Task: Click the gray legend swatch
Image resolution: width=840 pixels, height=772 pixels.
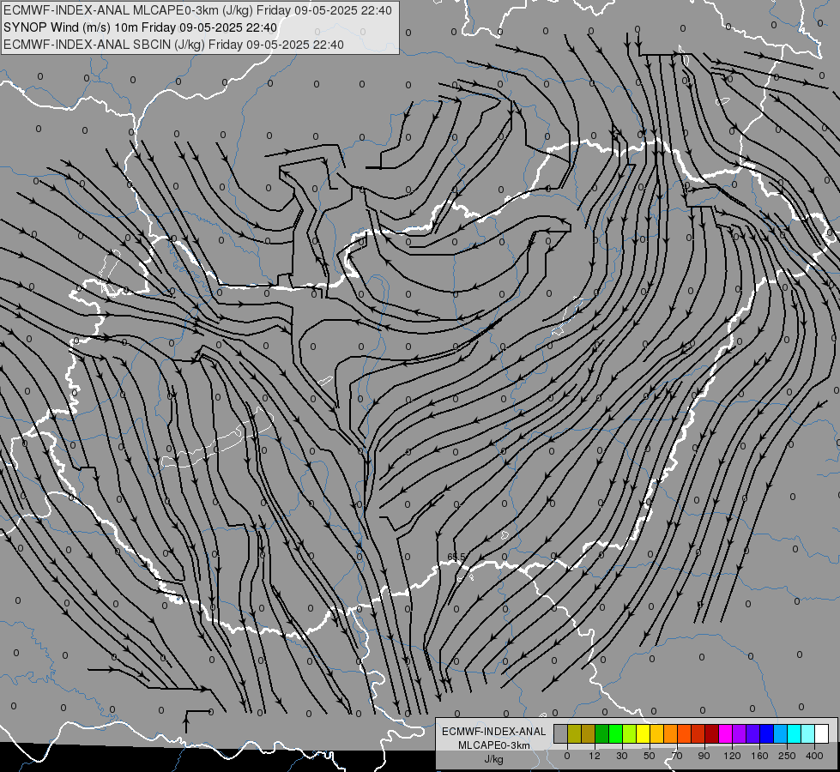Action: (x=561, y=733)
